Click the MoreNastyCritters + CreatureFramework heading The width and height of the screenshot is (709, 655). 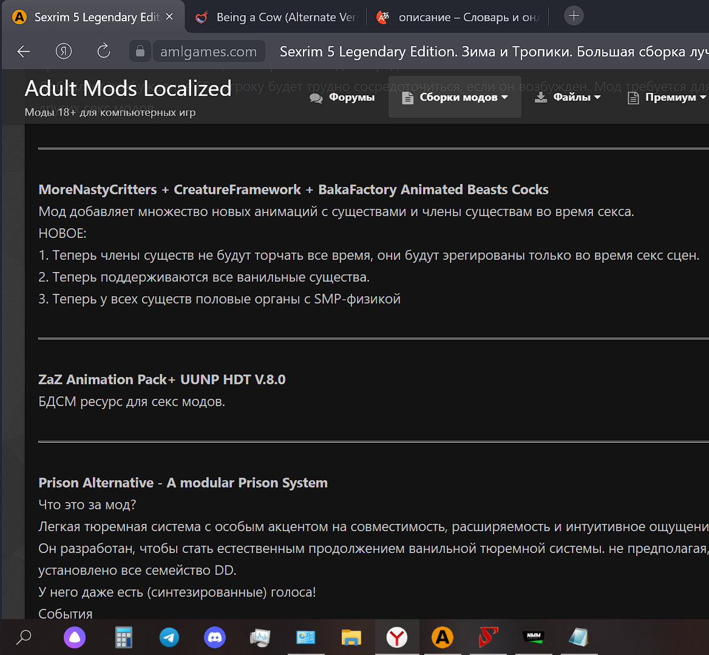pyautogui.click(x=293, y=189)
